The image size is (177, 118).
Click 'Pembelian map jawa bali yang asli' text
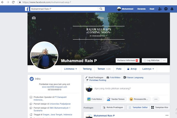[54, 84]
